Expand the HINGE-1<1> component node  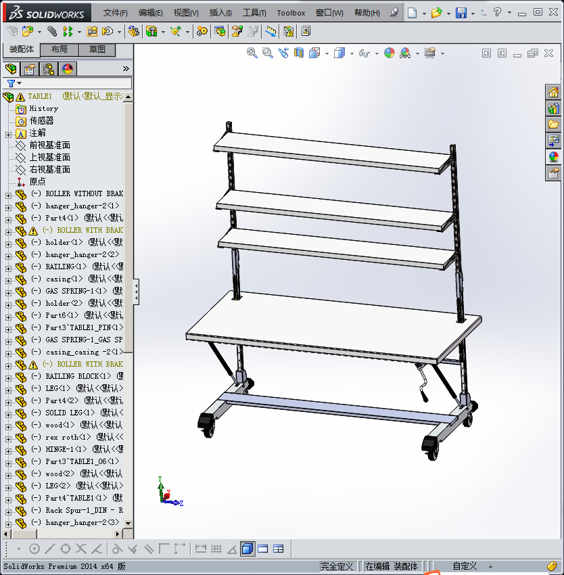[x=8, y=451]
